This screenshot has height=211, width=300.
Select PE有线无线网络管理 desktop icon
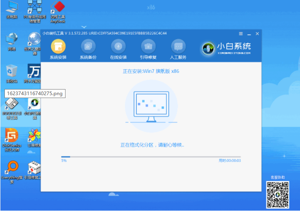[35, 12]
